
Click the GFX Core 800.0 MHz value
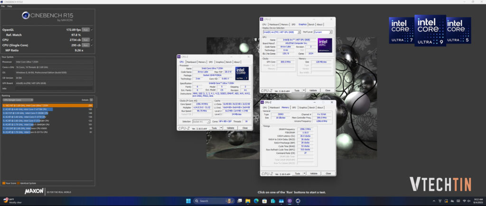click(x=285, y=62)
